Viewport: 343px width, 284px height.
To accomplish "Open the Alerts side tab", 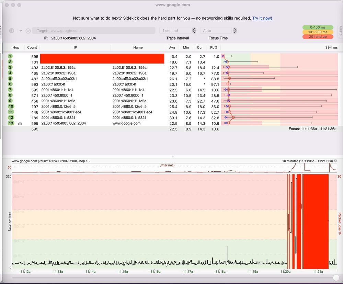I will [341, 32].
